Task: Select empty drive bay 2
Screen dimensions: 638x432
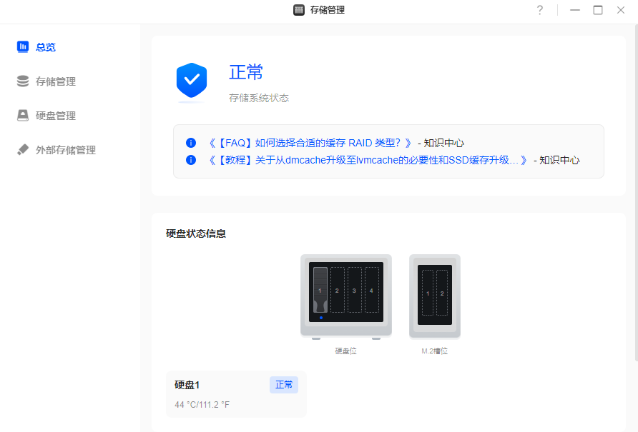Action: pyautogui.click(x=338, y=290)
